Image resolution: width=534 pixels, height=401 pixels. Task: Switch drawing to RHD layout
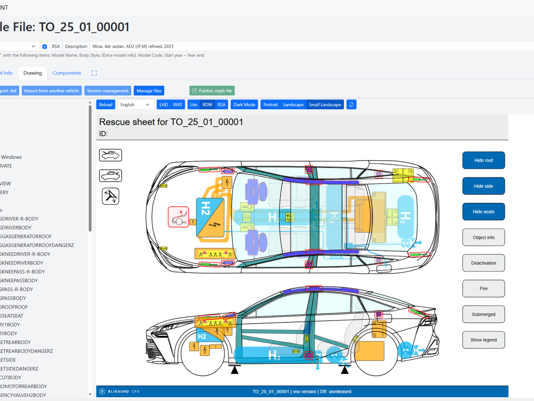[178, 105]
